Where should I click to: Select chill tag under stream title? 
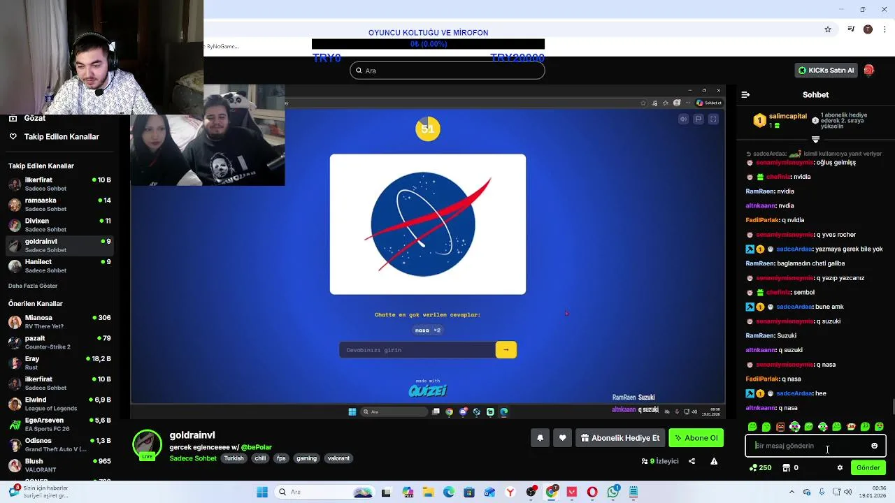(260, 458)
